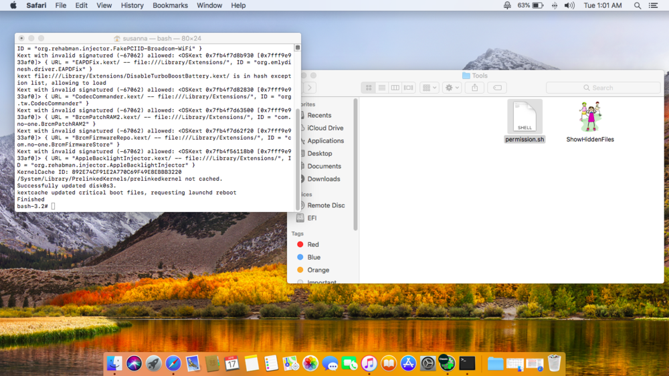The height and width of the screenshot is (376, 669).
Task: Select Applications in Finder sidebar
Action: (325, 141)
